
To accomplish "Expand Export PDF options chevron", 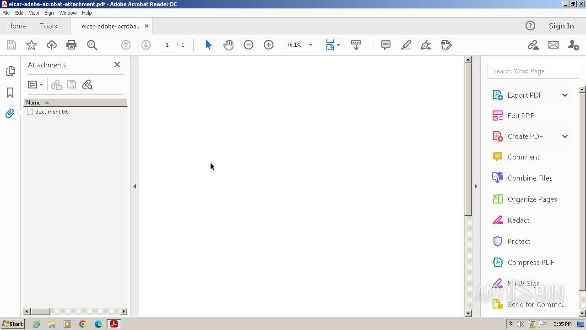I will [565, 95].
